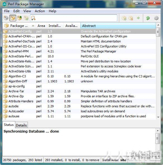Click package icon of Archive-Zip row
The height and width of the screenshot is (165, 163).
5,96
